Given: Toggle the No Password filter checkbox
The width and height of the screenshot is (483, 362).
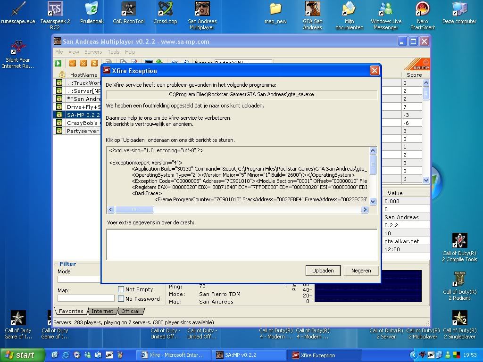Looking at the screenshot, I should pos(121,298).
